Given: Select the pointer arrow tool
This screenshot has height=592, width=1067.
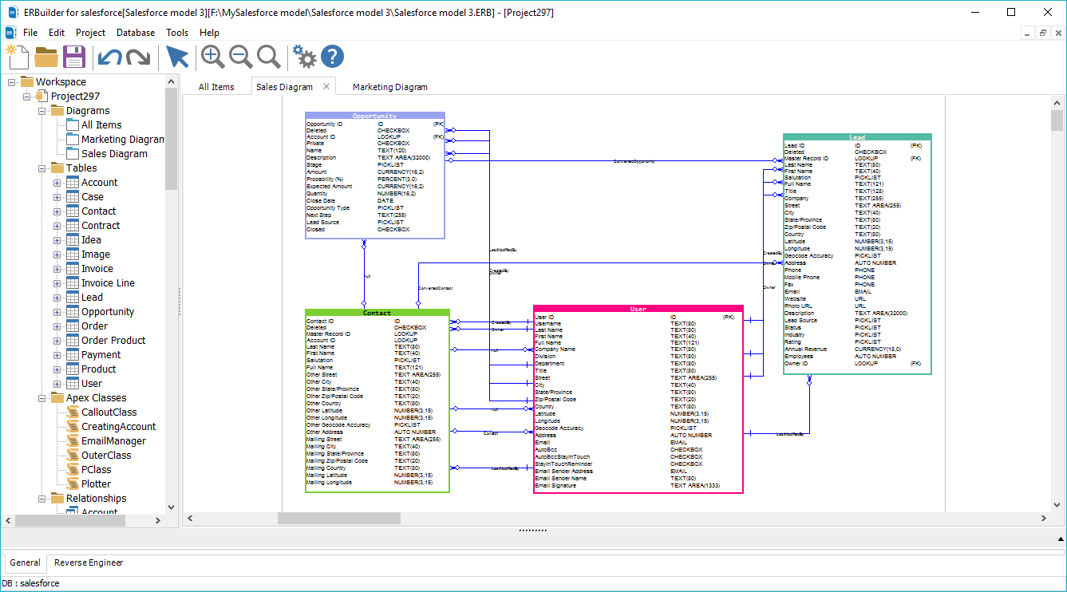Looking at the screenshot, I should tap(177, 57).
